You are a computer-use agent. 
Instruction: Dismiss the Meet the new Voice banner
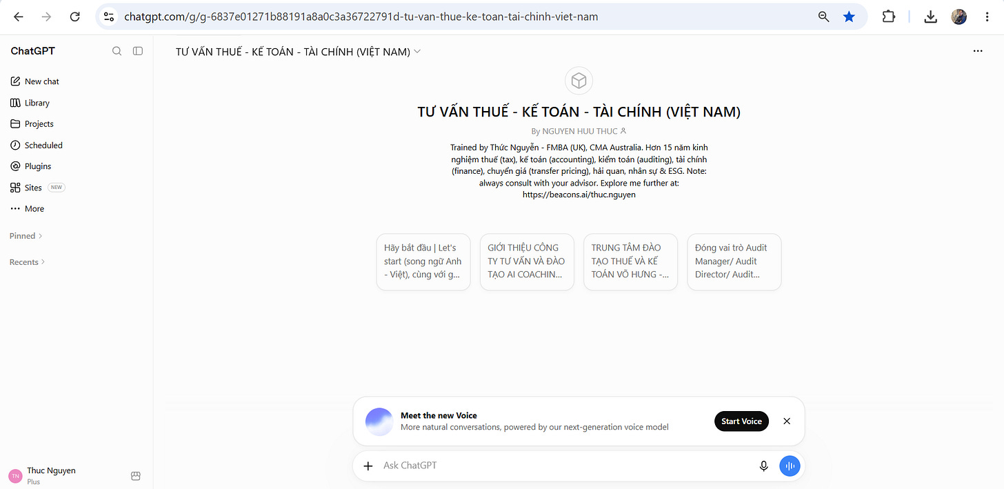[x=787, y=421]
